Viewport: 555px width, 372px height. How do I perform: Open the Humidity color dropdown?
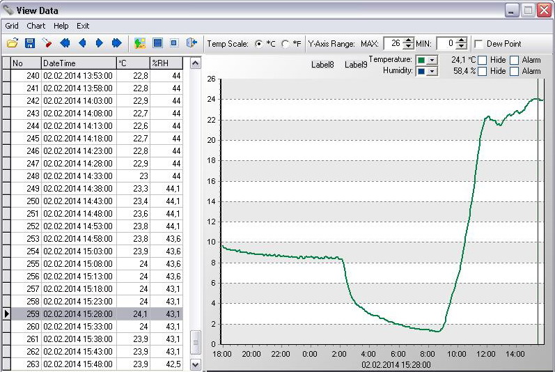pyautogui.click(x=432, y=71)
